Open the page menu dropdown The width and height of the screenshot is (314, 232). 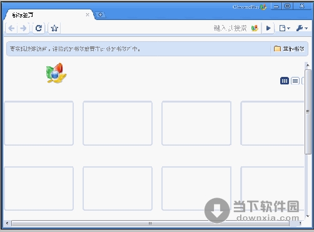285,28
